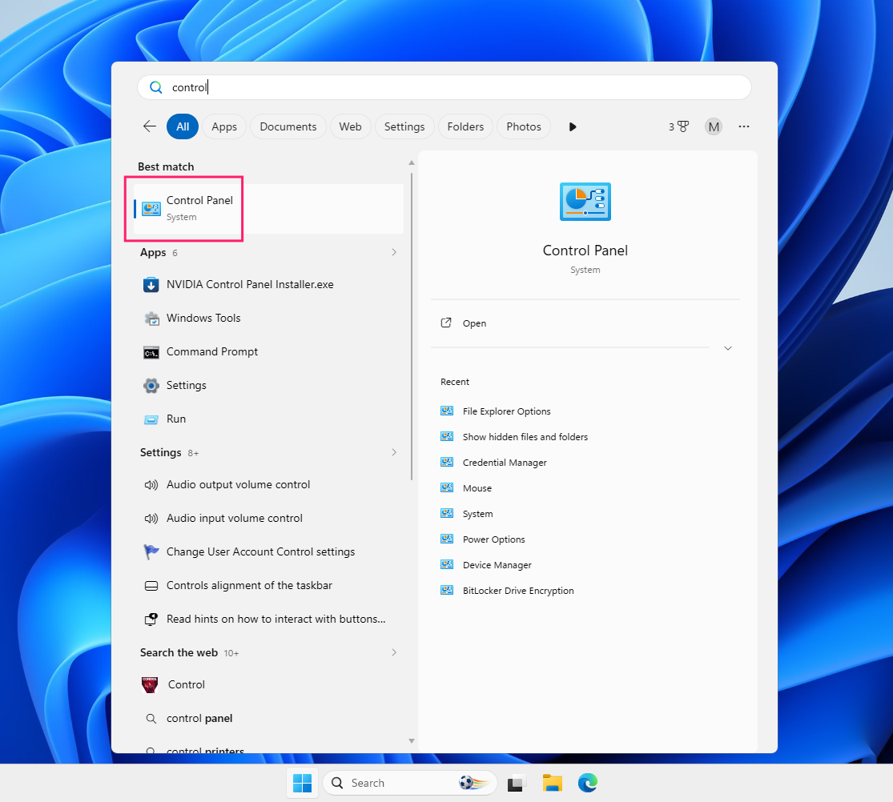Click the M account avatar

[714, 126]
